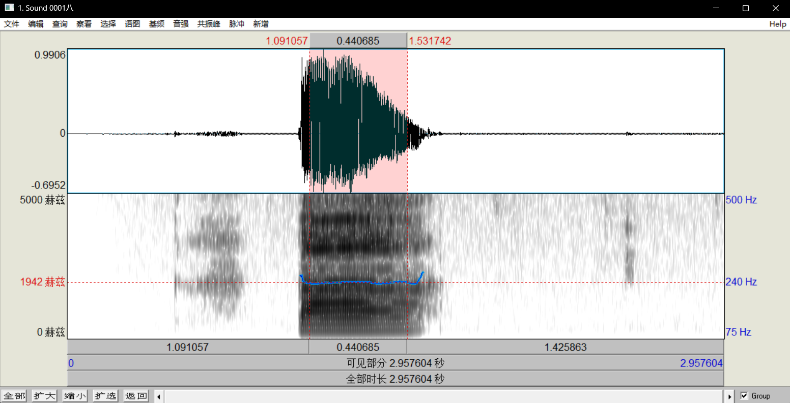Close the Sound editor window

(x=775, y=8)
